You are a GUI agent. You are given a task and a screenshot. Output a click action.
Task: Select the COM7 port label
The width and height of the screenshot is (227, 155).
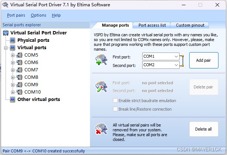pos(31,70)
